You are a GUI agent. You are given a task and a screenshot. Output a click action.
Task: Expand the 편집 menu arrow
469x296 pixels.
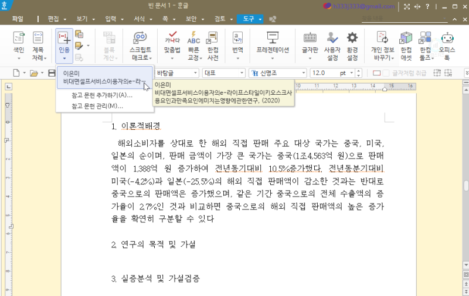click(65, 19)
